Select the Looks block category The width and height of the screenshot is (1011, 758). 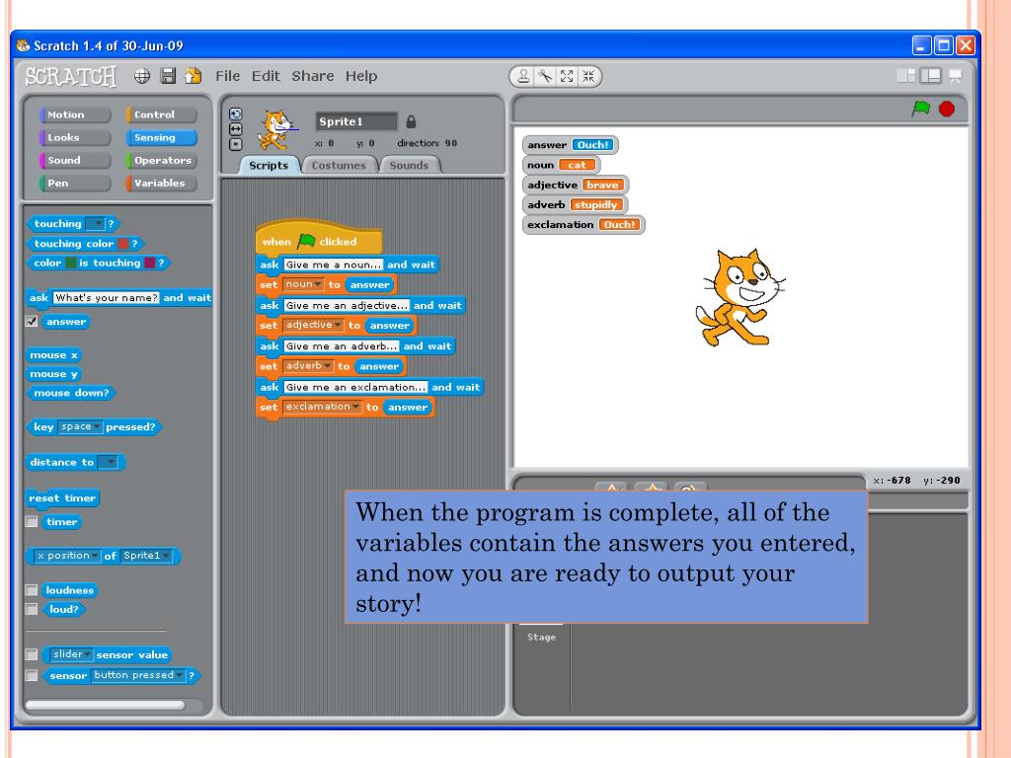[x=75, y=137]
